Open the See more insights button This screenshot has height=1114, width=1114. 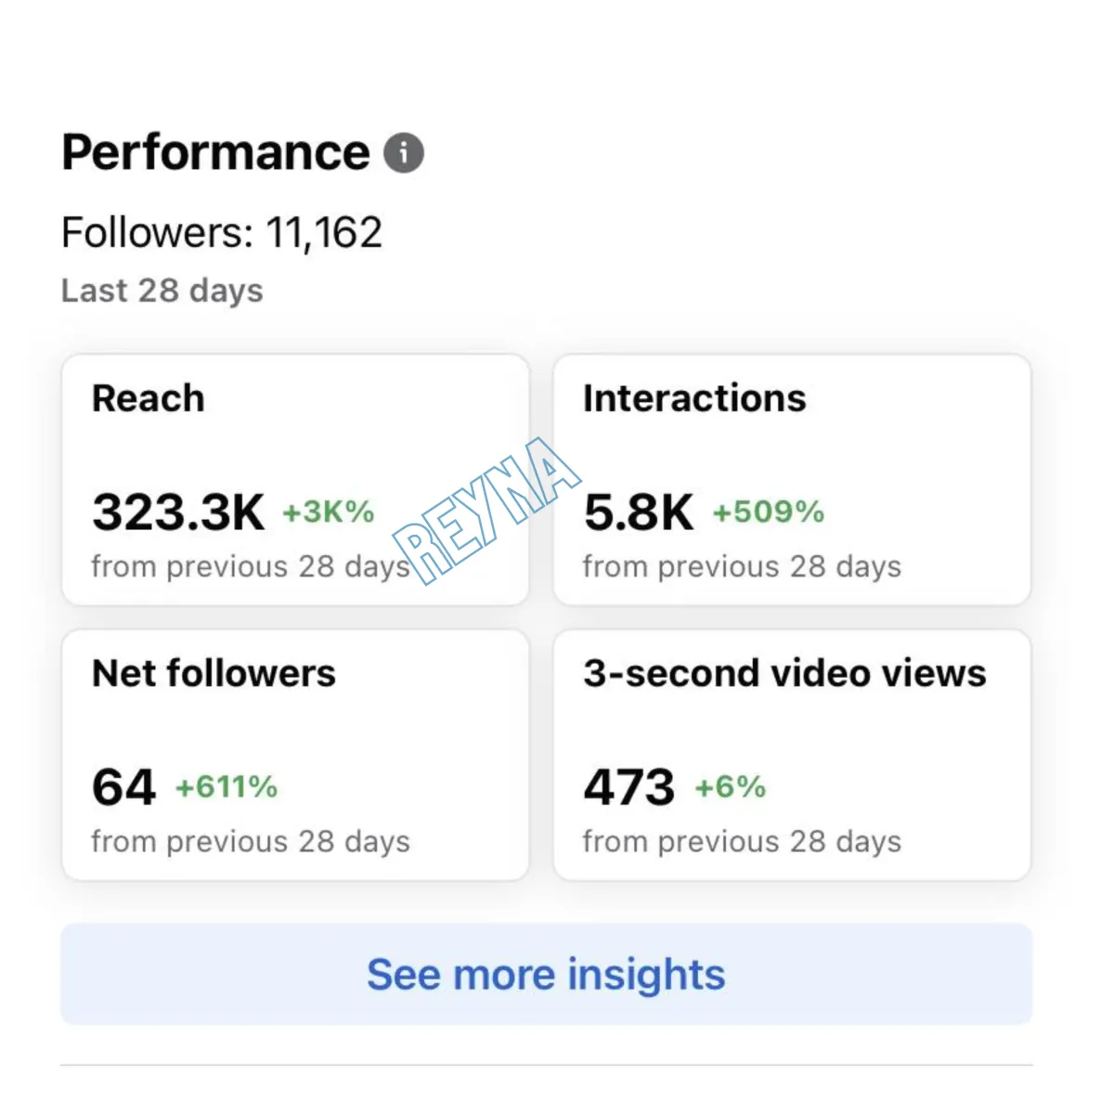[x=546, y=975]
